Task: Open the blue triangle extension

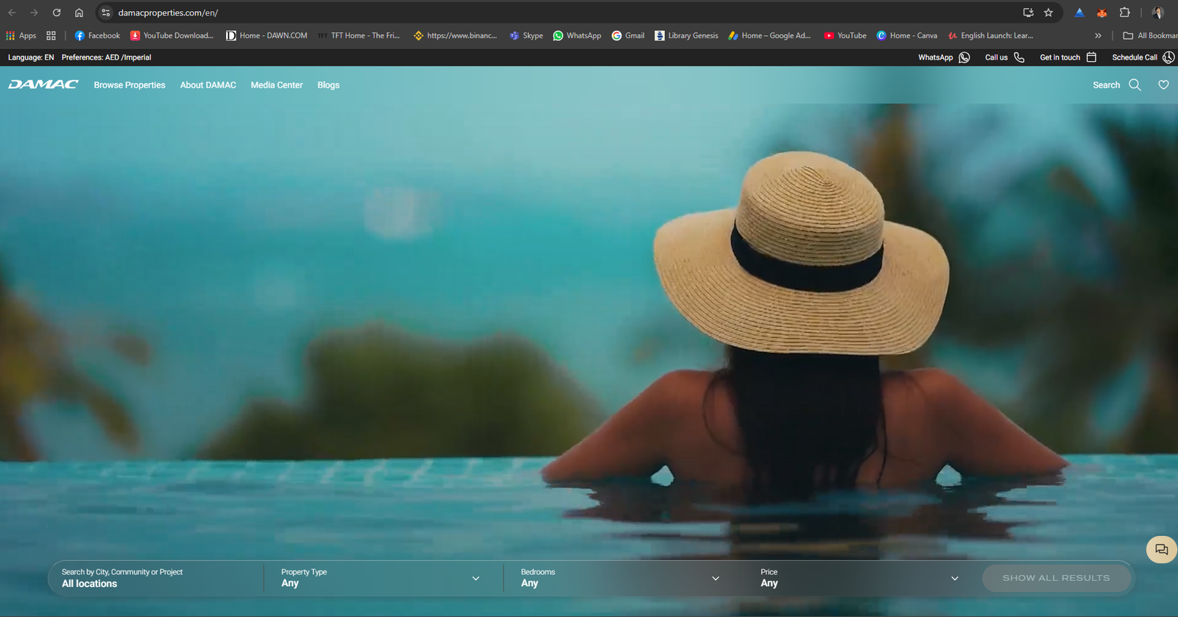Action: coord(1079,13)
